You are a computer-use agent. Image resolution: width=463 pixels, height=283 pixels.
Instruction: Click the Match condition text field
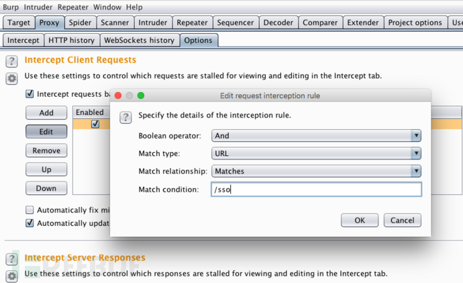click(316, 190)
